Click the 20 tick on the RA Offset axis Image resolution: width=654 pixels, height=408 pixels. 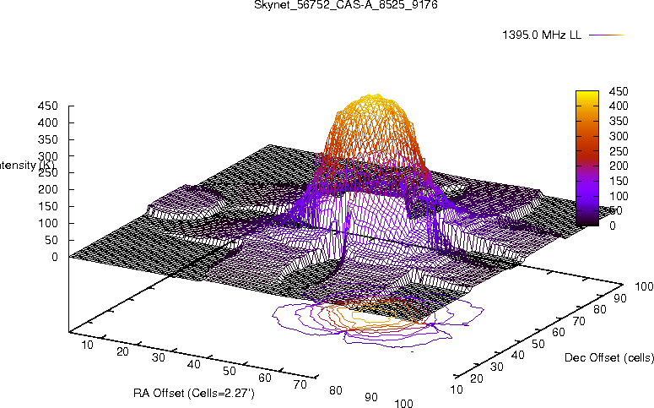pyautogui.click(x=122, y=351)
